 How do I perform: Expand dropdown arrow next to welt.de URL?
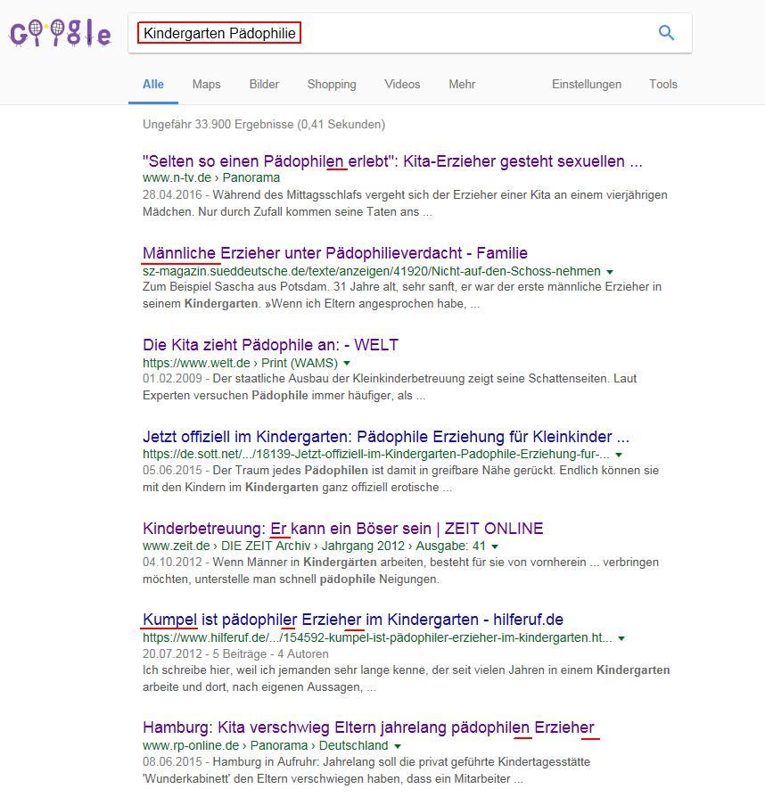(x=347, y=364)
